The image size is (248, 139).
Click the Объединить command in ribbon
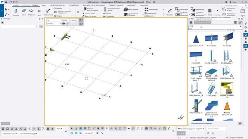pos(108,16)
